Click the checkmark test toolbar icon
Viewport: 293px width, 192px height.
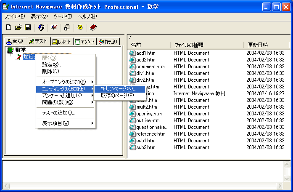(x=54, y=27)
